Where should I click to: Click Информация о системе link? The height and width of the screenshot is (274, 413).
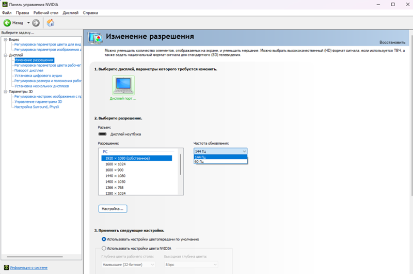(x=29, y=267)
